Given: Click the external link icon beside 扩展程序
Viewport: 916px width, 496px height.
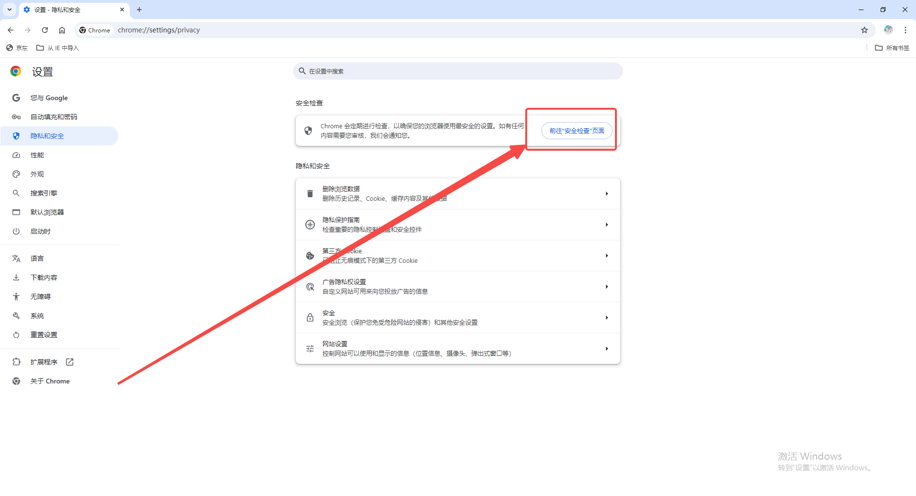Looking at the screenshot, I should 70,362.
